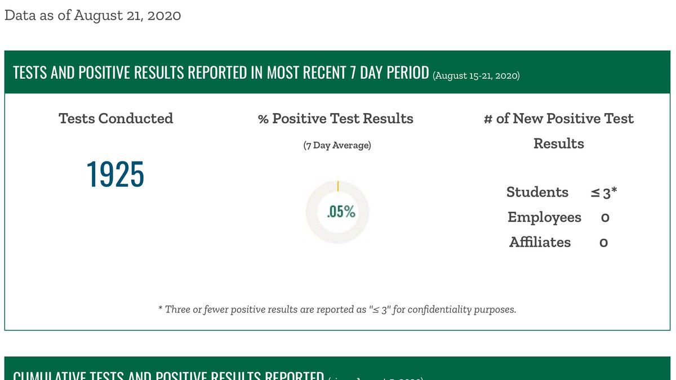Screen dimensions: 676x380
Task: Click the ≤ 3* students value
Action: (603, 193)
